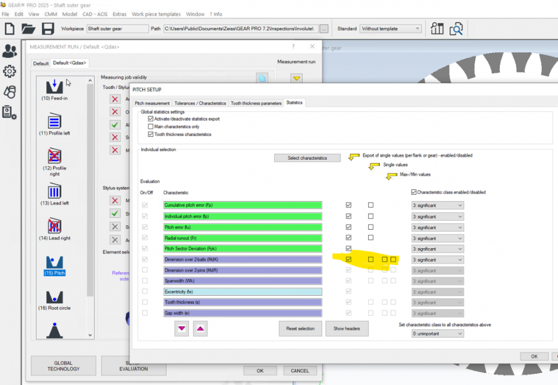The image size is (558, 385).
Task: Click the users icon in left sidebar
Action: pyautogui.click(x=9, y=51)
